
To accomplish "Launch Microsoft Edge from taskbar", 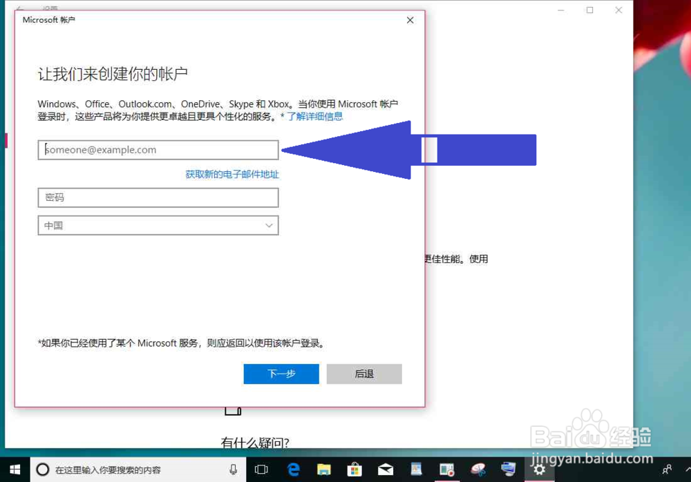I will click(293, 470).
